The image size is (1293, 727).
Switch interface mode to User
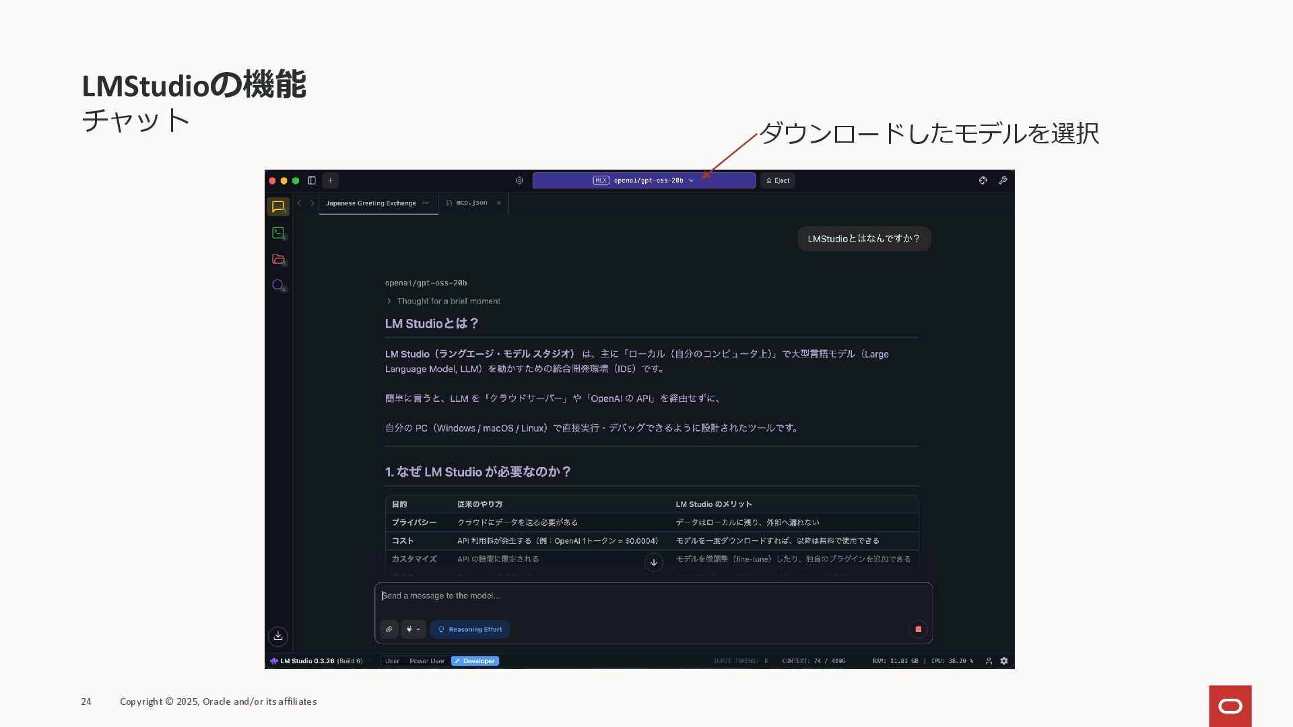coord(392,661)
